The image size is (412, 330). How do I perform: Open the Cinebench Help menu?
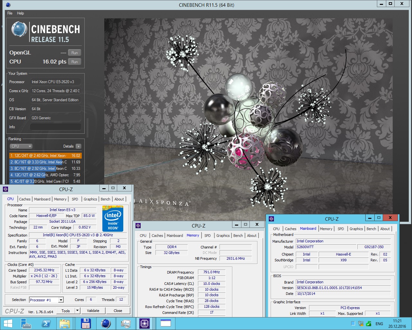click(21, 13)
